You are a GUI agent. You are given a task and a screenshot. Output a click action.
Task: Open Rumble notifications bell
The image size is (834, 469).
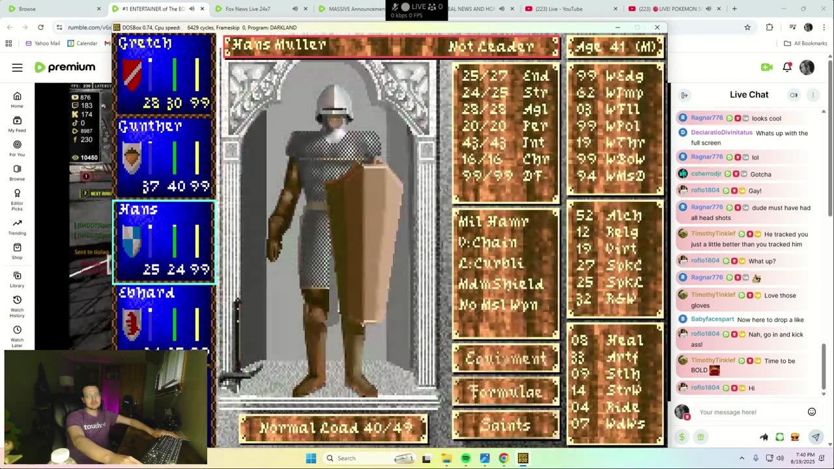pos(787,67)
